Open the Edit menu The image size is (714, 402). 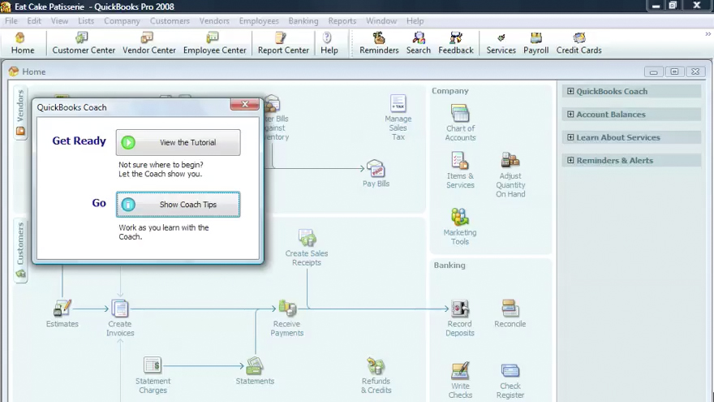34,21
